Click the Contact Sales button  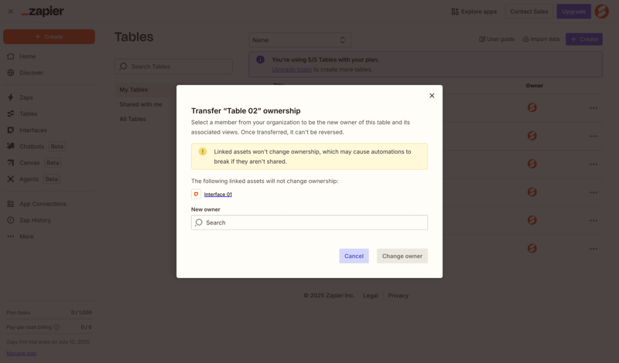point(529,12)
